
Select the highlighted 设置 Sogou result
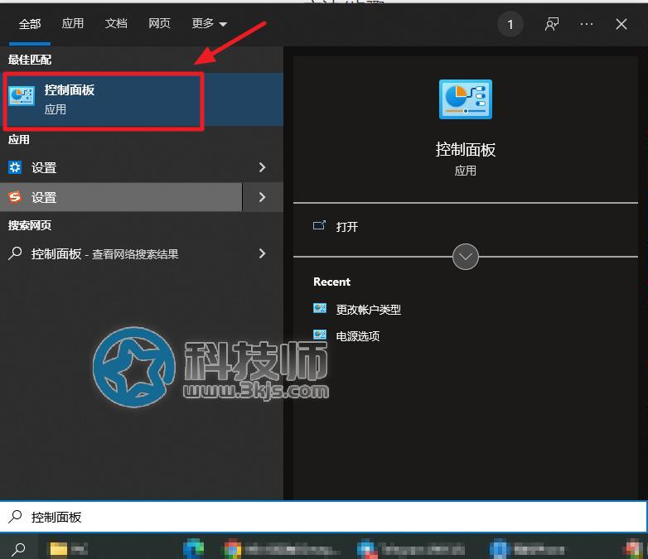[121, 197]
